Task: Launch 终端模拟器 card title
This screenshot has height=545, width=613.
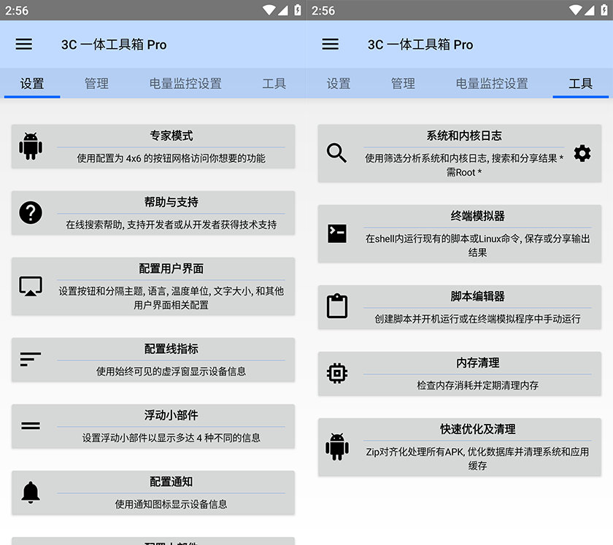Action: coord(478,216)
